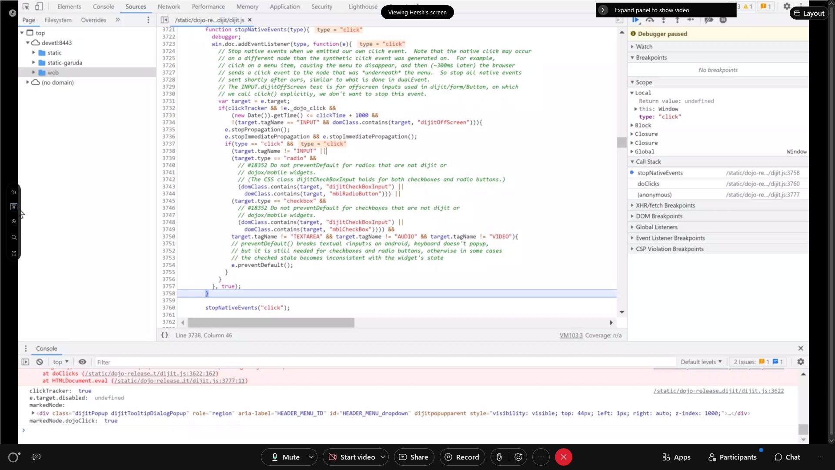Open console settings in the drawer toolbar

800,362
